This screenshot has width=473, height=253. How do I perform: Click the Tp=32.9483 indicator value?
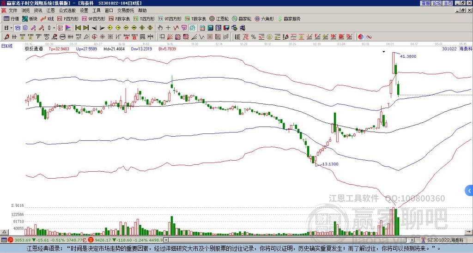click(x=59, y=49)
